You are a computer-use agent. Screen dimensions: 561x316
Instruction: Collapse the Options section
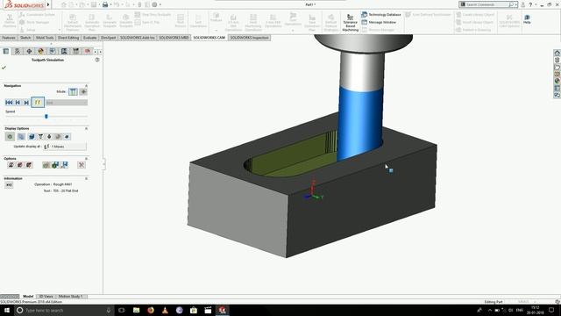coord(86,158)
